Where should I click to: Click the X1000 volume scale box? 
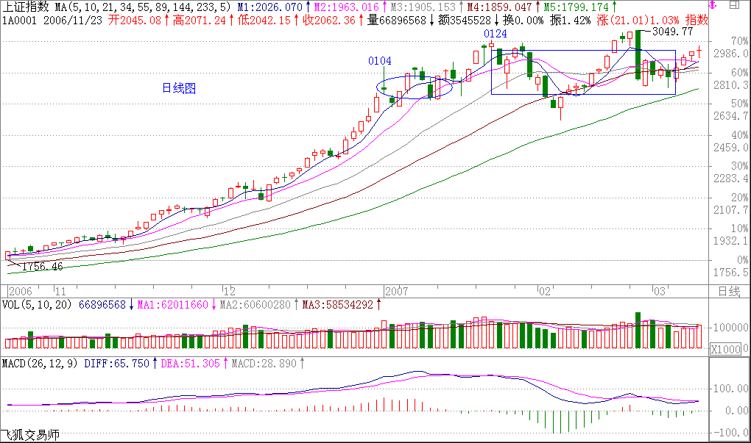point(725,350)
